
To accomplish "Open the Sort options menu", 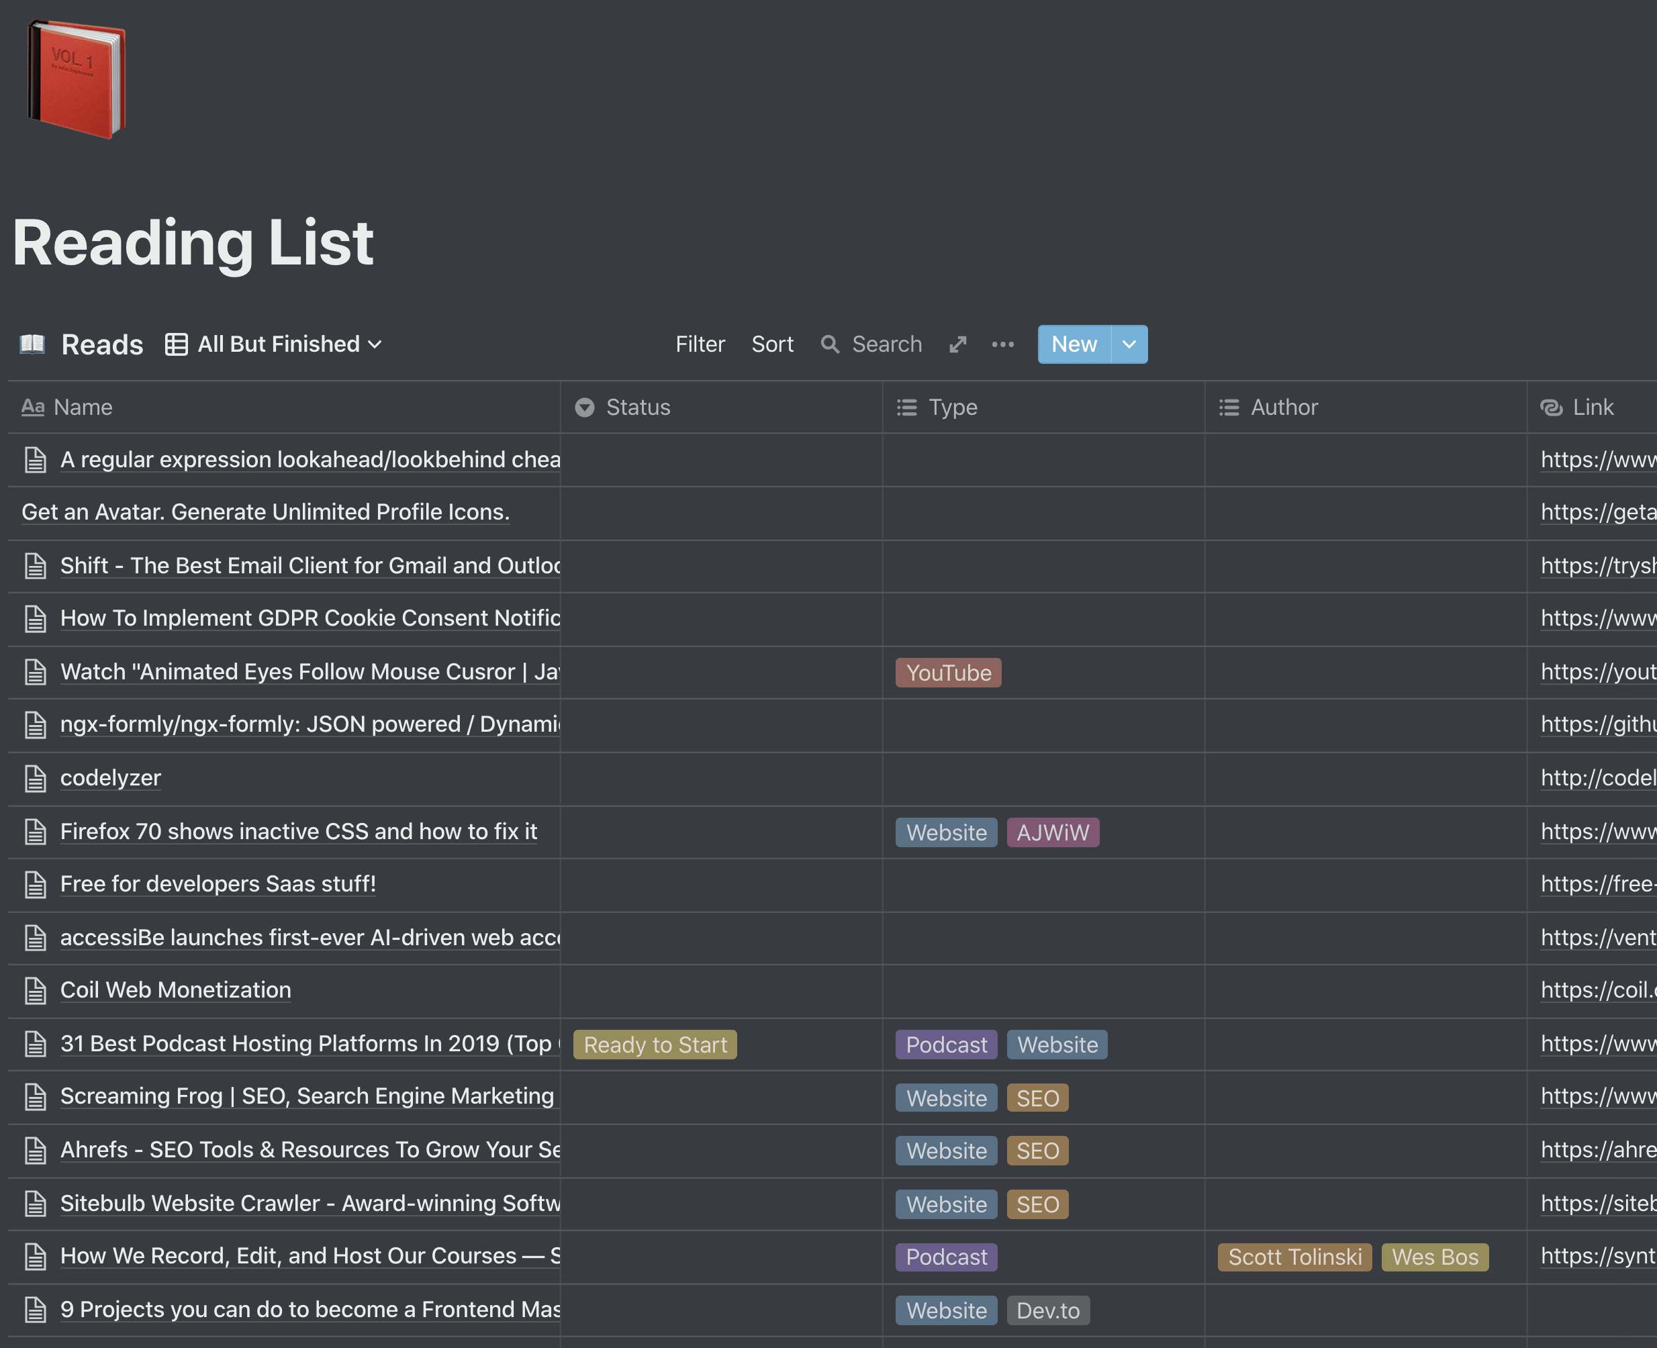I will (x=771, y=344).
